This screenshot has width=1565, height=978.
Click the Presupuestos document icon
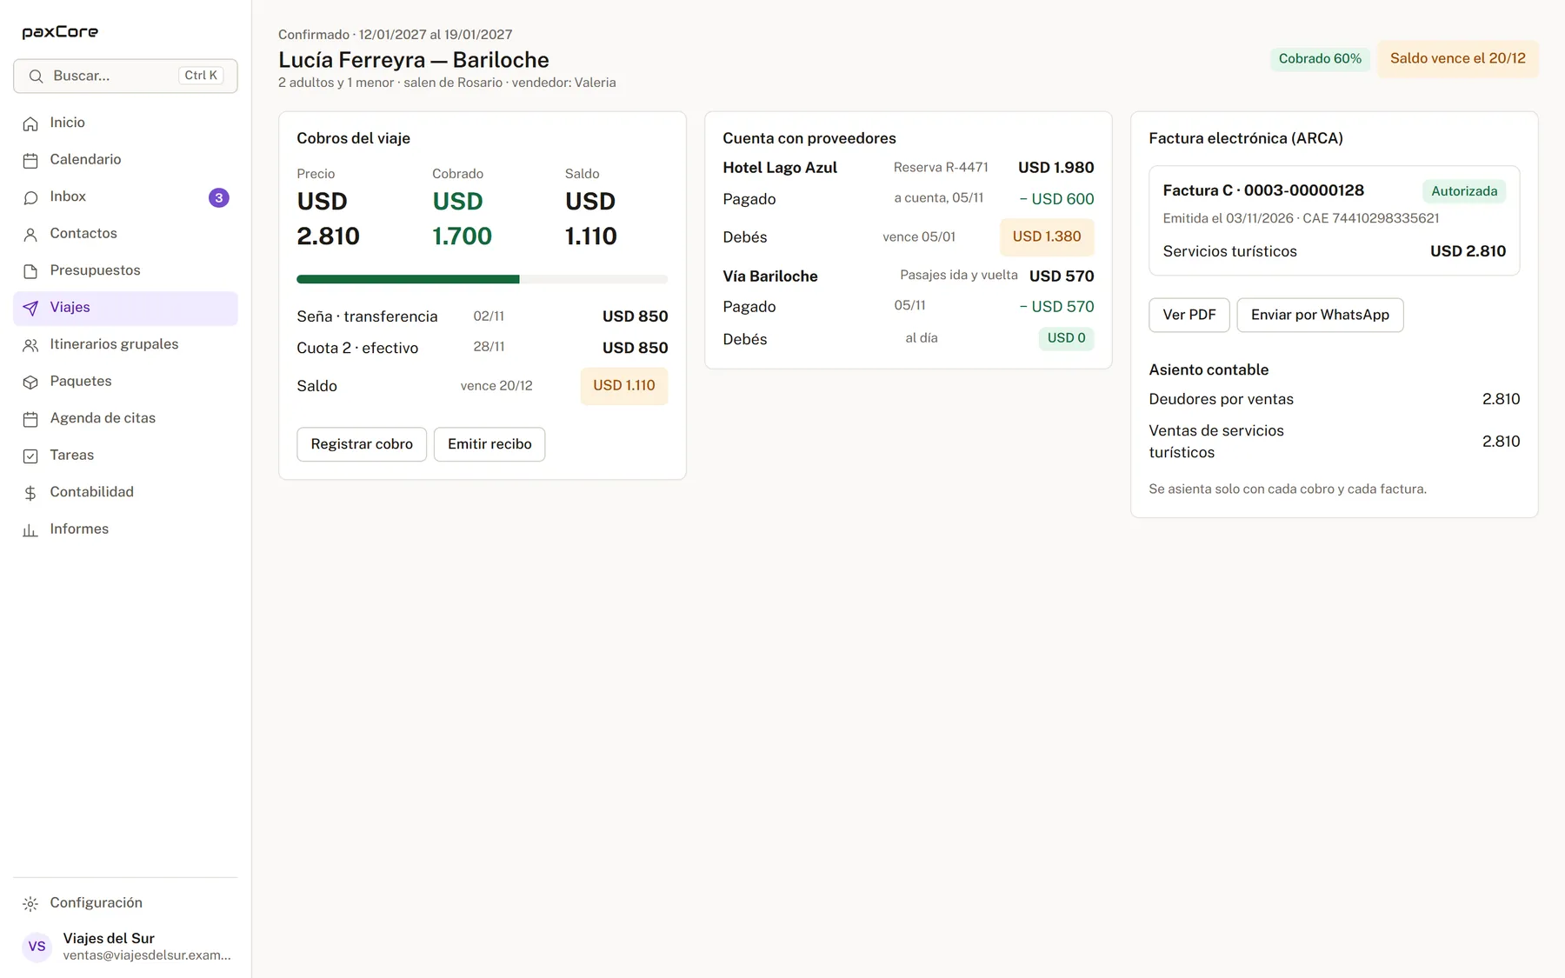(30, 271)
